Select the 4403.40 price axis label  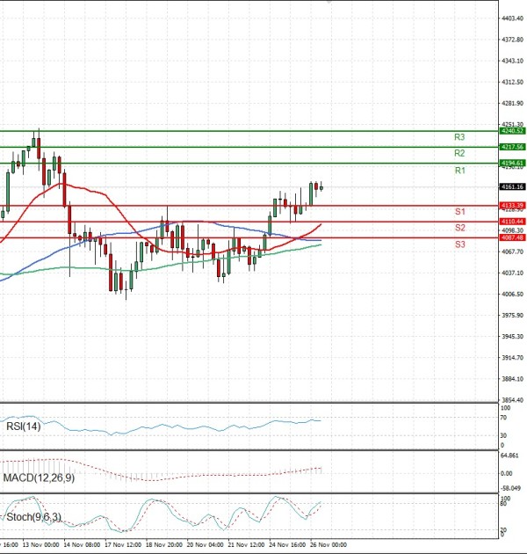(512, 18)
